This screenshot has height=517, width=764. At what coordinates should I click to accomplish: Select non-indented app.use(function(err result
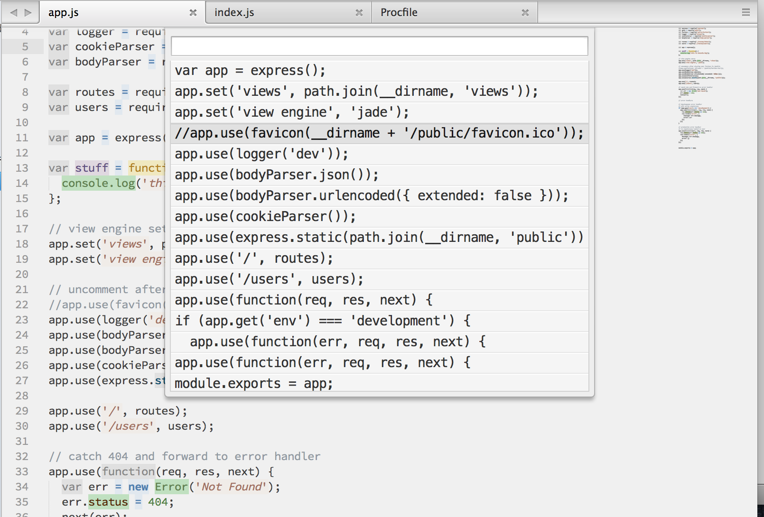click(380, 363)
